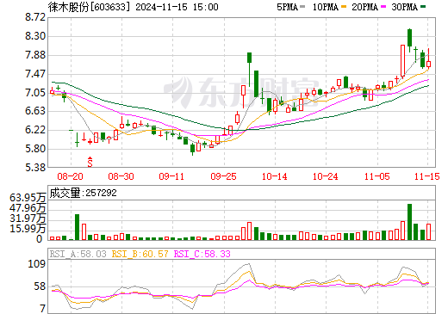Click the lowest green candlestick of the chart
Viewport: 448px width, 314px height.
(x=192, y=149)
